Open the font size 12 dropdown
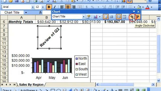161x91 pixels. [43, 7]
